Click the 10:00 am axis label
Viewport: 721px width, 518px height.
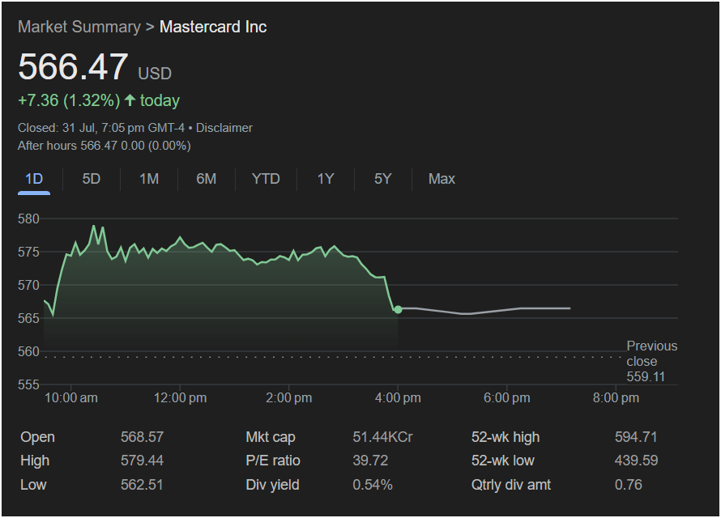click(x=70, y=397)
